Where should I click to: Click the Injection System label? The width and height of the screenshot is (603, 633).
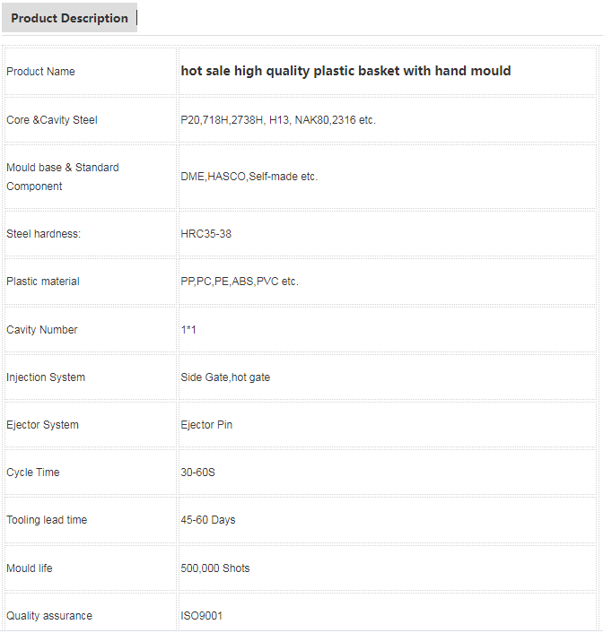46,377
